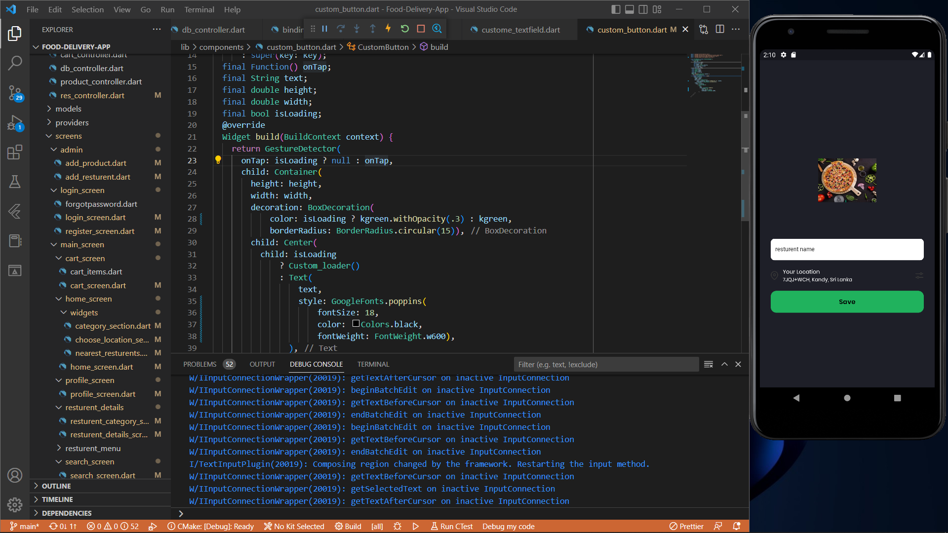
Task: Maximize the debug console panel
Action: click(724, 364)
